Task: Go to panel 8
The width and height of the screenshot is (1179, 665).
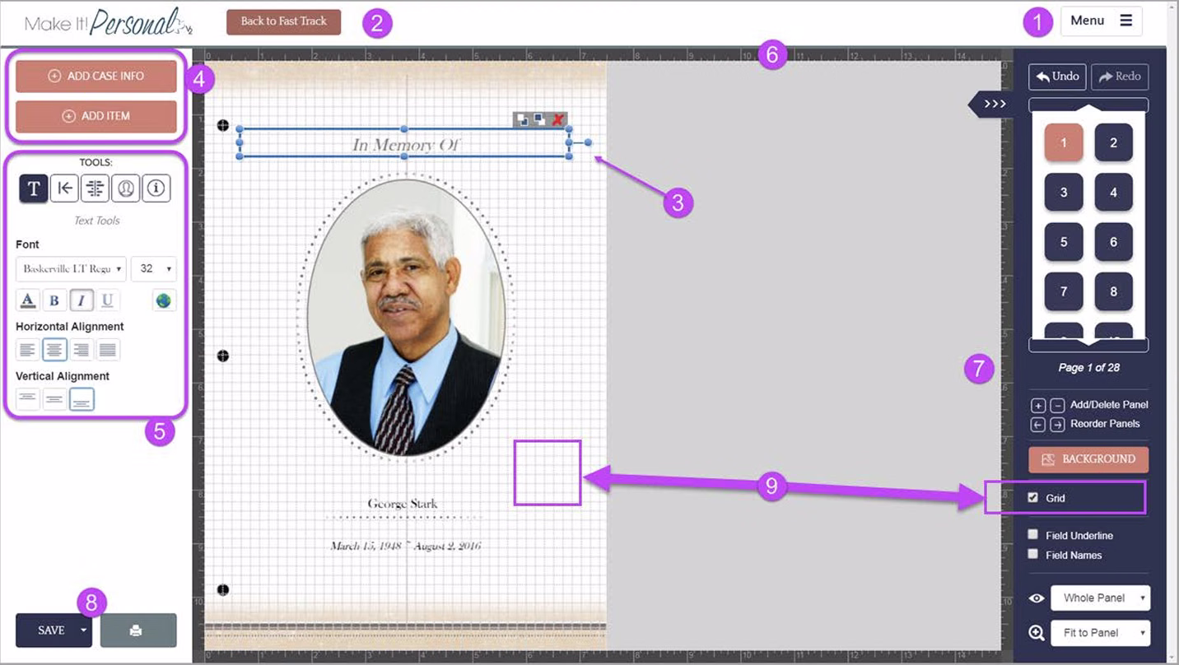Action: tap(1114, 291)
